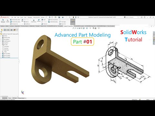Open the FeatureManager design tree tab
The height and width of the screenshot is (116, 155).
(x=2, y=30)
